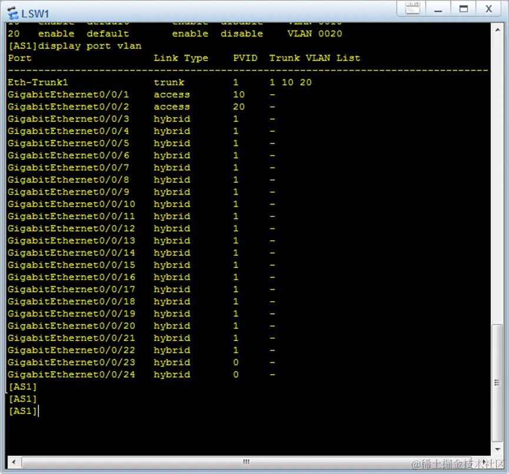Maximize the LSW1 window

[464, 9]
